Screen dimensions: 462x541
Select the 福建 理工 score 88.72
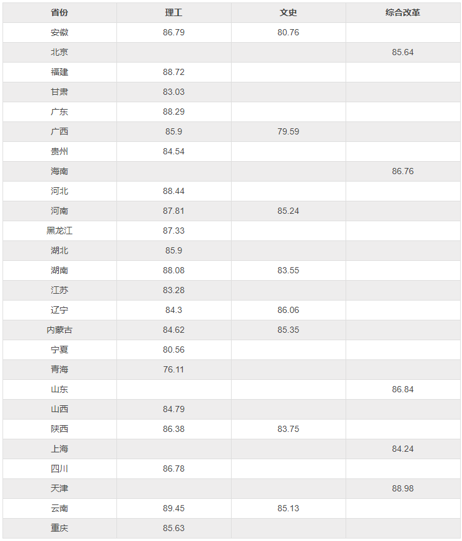click(x=173, y=72)
